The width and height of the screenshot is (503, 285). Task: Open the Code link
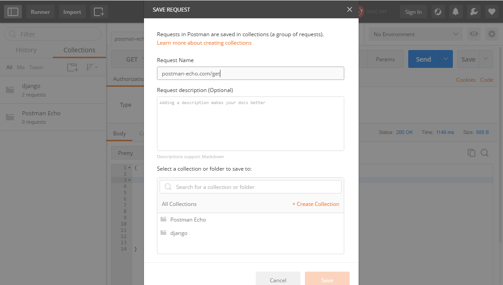click(486, 80)
